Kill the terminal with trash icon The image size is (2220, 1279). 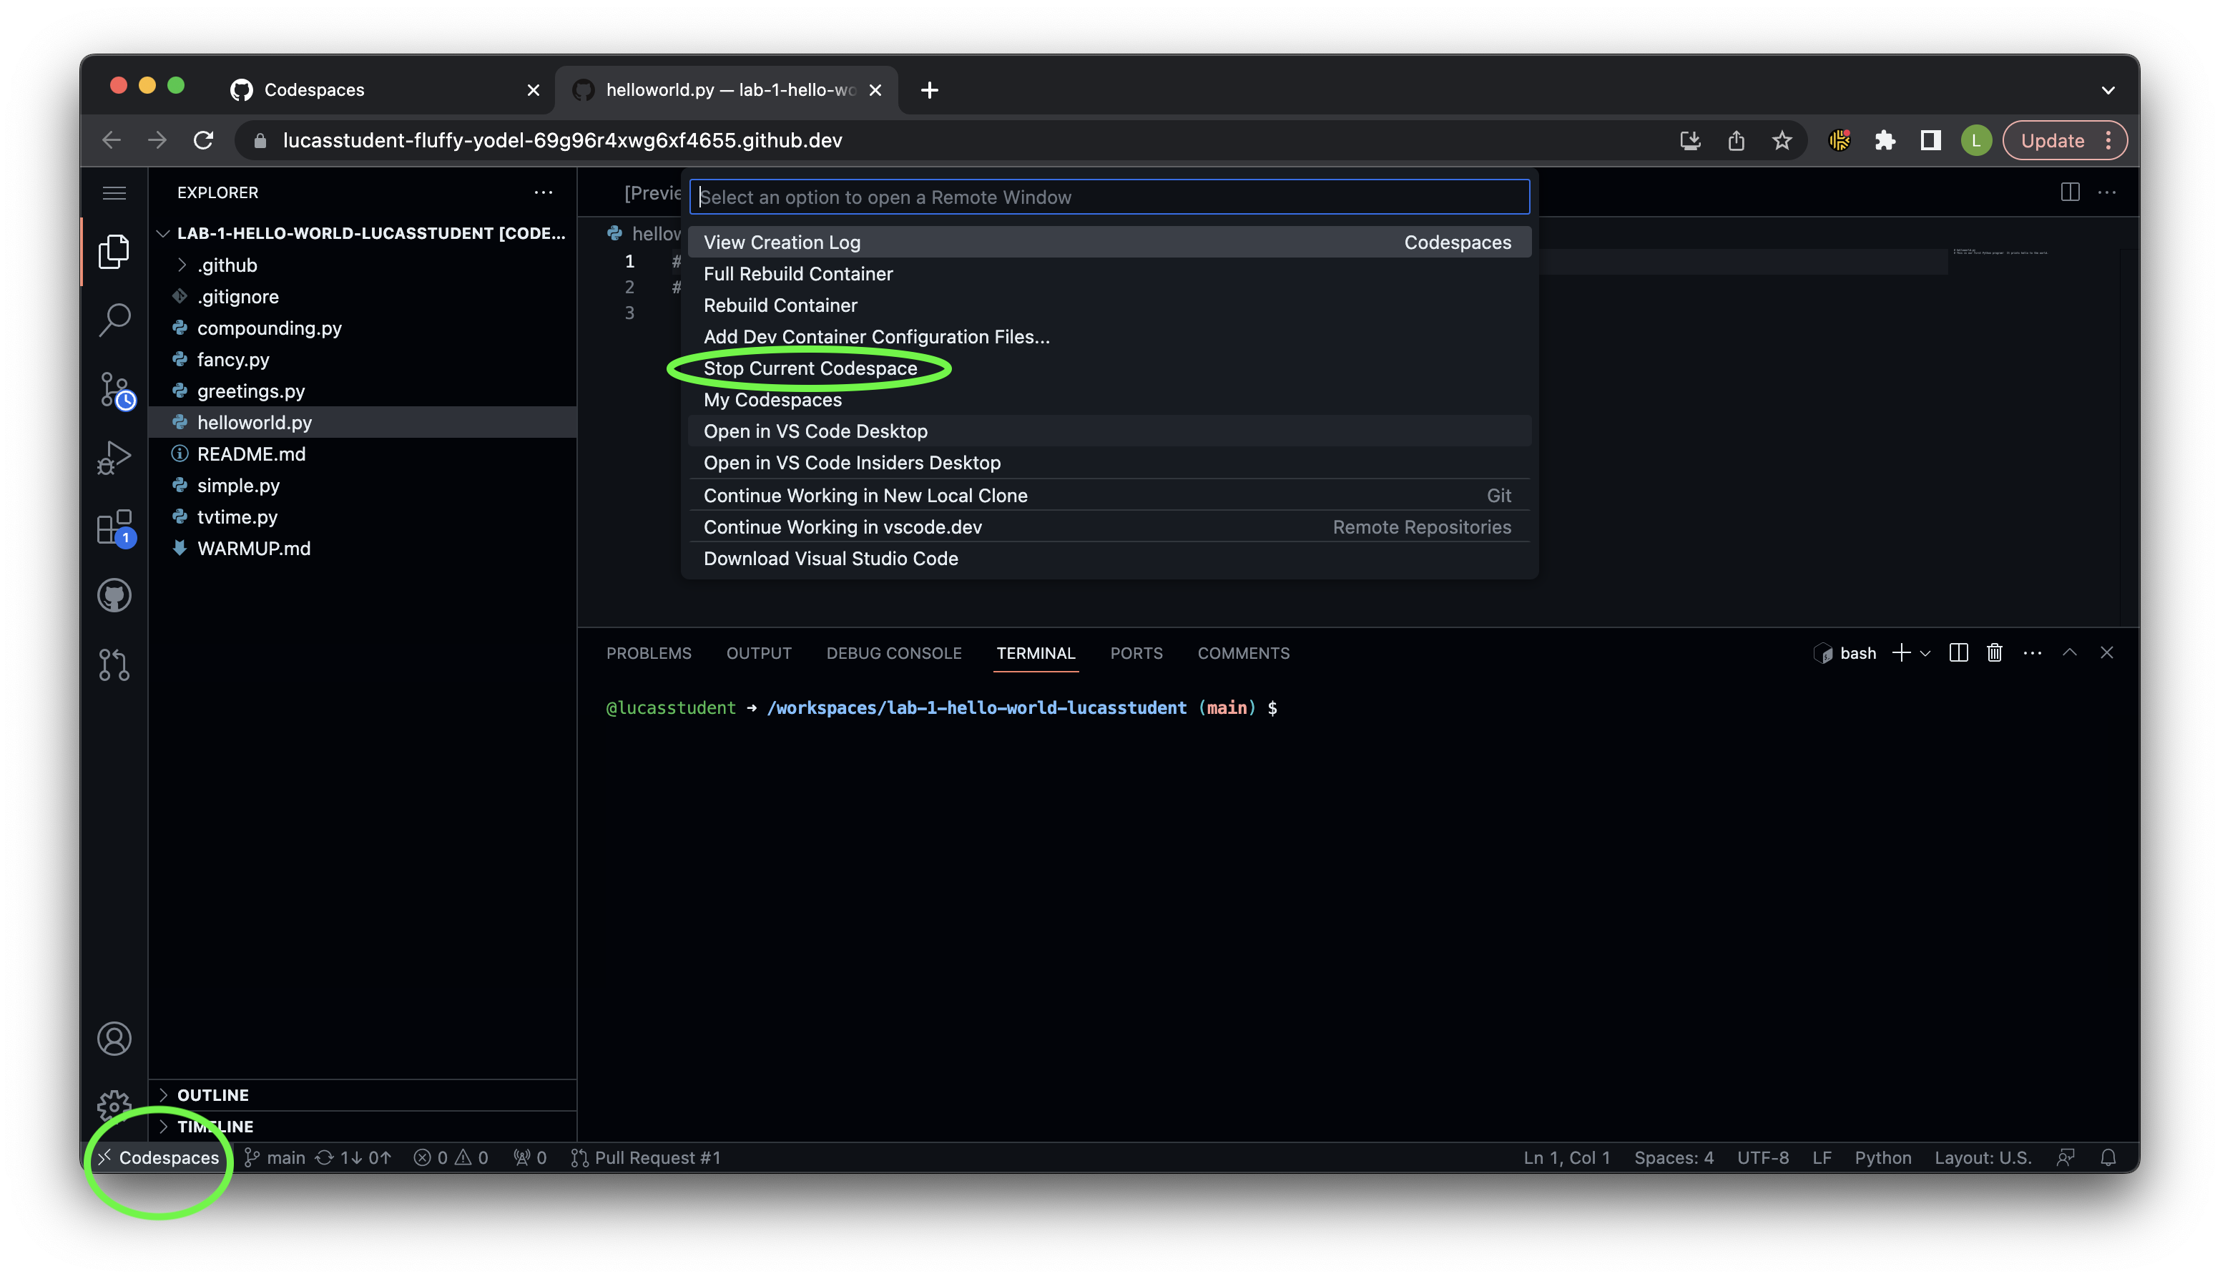1994,652
